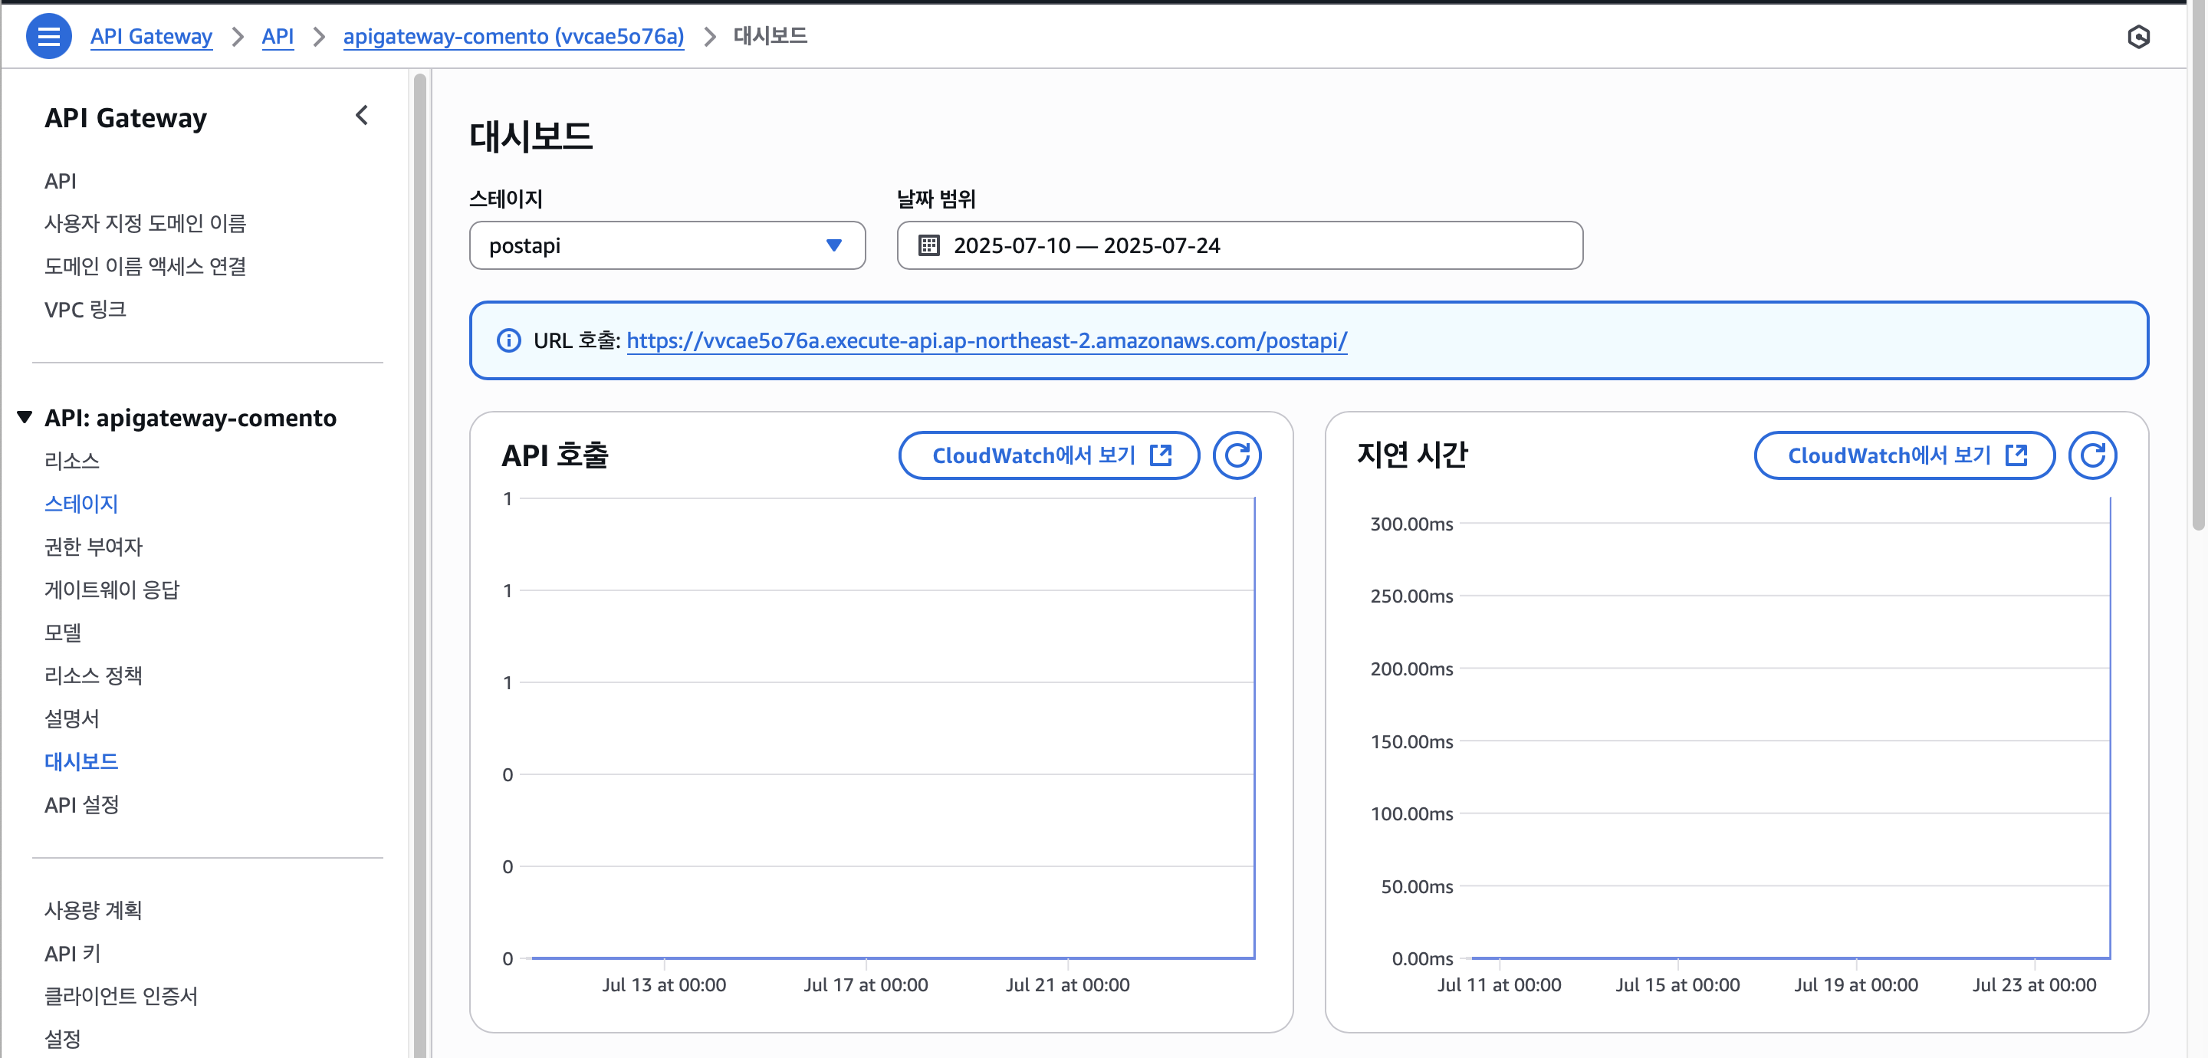The height and width of the screenshot is (1058, 2208).
Task: Collapse the API Gateway side panel
Action: click(362, 116)
